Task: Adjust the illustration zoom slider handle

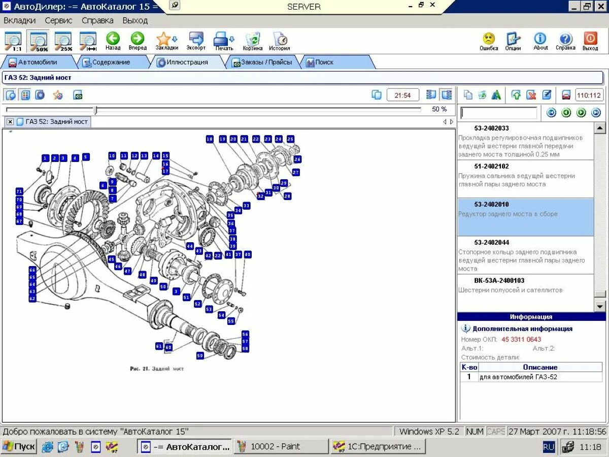Action: [x=95, y=110]
